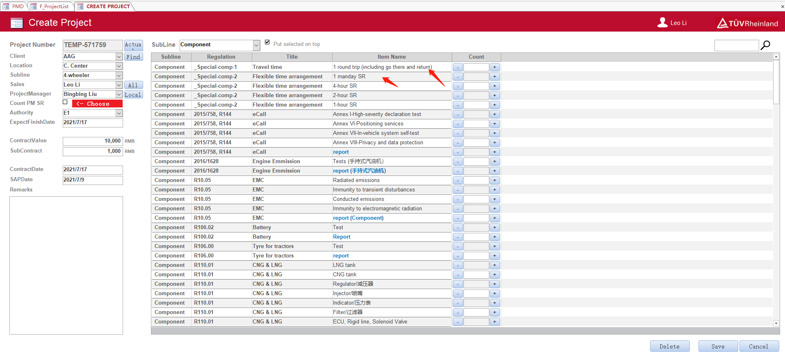
Task: Increase count for Annex VIII-Privacy and data protection
Action: coord(495,143)
